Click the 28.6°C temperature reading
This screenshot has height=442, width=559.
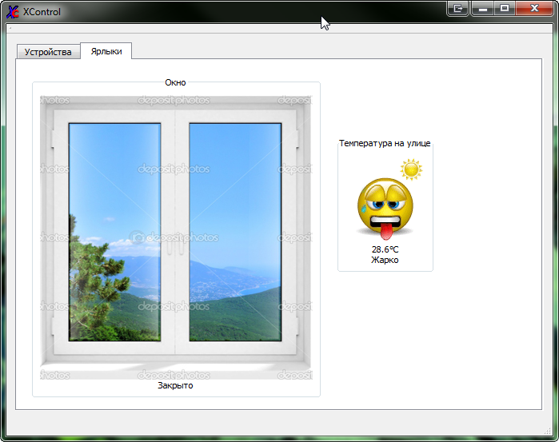[385, 249]
